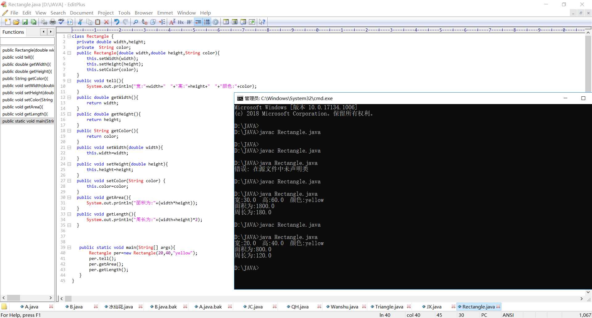Click the Functions panel previous arrow button
The height and width of the screenshot is (318, 592).
point(44,32)
